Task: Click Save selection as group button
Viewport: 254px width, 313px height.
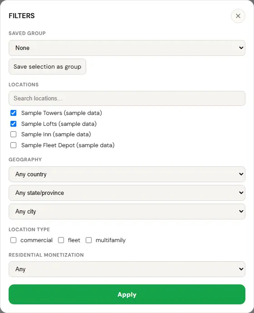Action: (47, 66)
